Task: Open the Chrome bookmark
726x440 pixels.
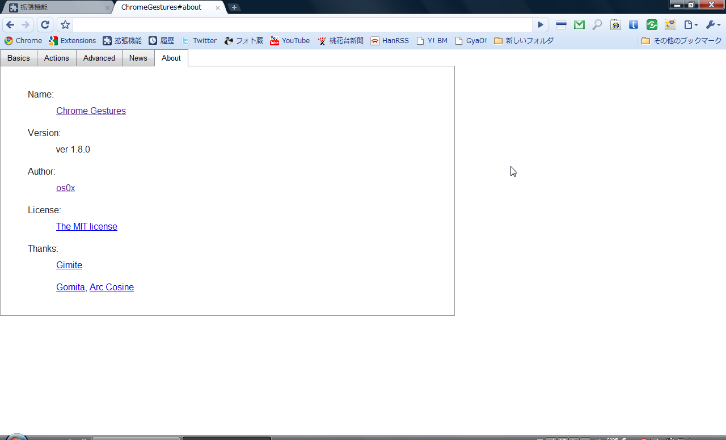Action: 23,41
